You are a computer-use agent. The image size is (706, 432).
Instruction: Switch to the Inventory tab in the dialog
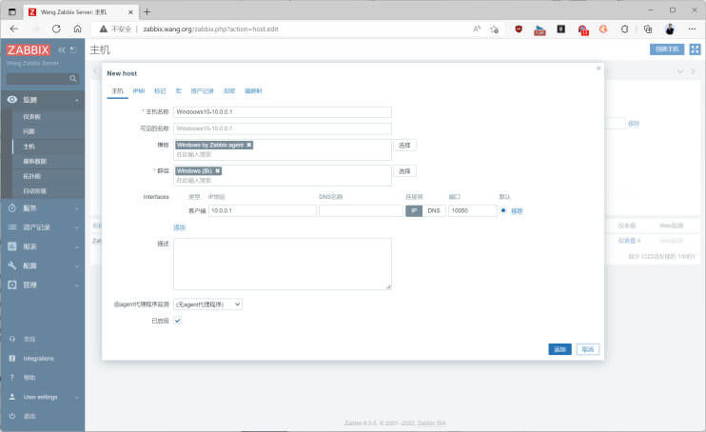pos(202,91)
